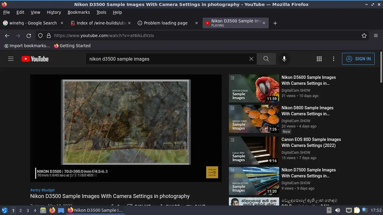The image size is (383, 215).
Task: Open the system start menu icon
Action: click(5, 210)
